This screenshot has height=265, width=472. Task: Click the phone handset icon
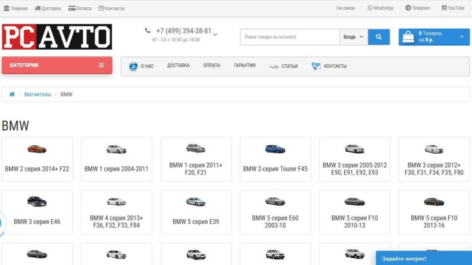click(x=147, y=30)
